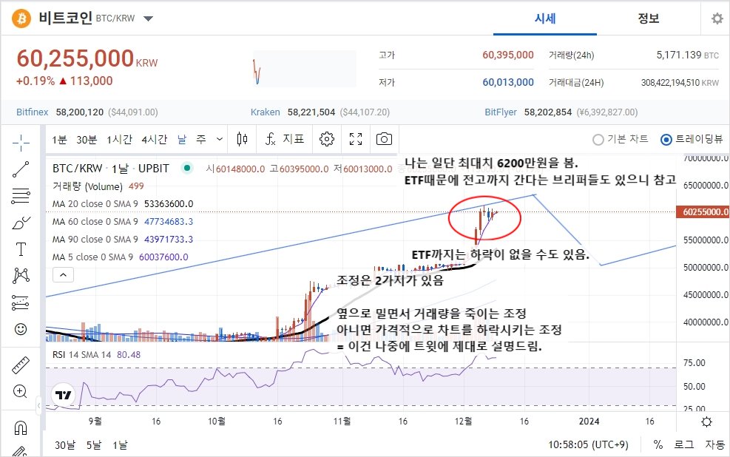Open the page settings gear at top right
730x457 pixels.
point(717,18)
